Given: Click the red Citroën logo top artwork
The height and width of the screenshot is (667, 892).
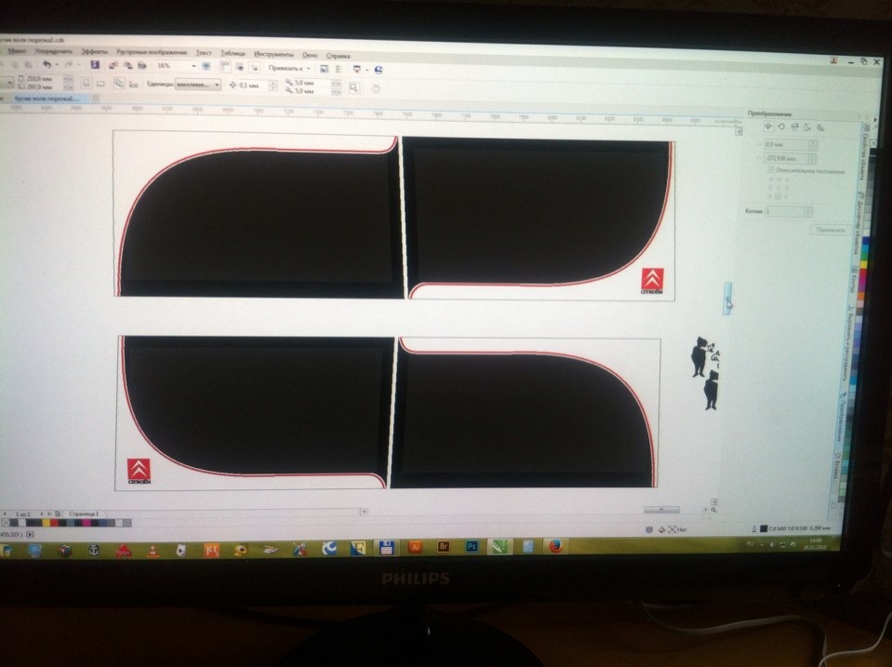Looking at the screenshot, I should coord(652,281).
